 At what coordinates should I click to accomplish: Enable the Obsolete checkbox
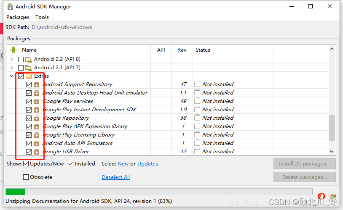point(26,177)
